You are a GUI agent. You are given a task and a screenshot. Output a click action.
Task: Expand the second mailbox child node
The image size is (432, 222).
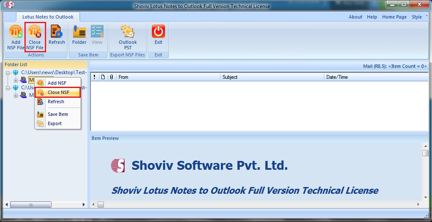(16, 96)
